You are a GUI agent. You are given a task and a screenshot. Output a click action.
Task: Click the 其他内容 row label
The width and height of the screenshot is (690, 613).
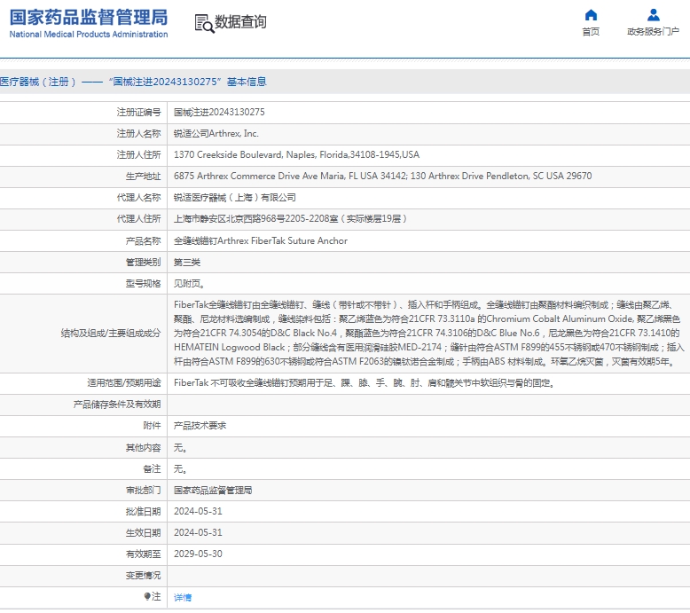click(143, 447)
